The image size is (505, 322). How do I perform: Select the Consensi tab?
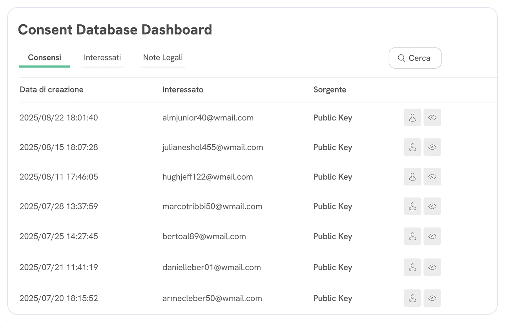tap(44, 58)
